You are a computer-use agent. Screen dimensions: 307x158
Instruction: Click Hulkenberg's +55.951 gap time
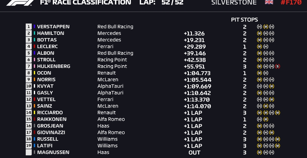click(x=194, y=66)
